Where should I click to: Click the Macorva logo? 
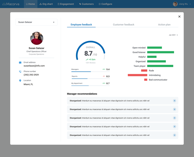click(x=11, y=4)
